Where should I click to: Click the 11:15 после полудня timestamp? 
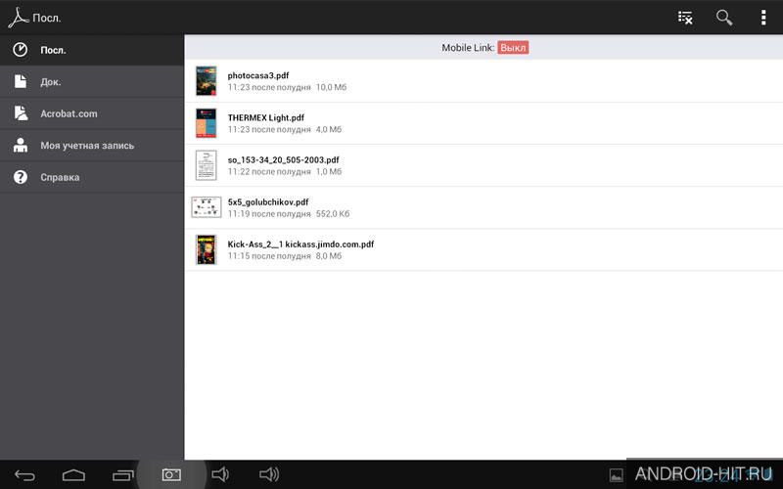269,256
